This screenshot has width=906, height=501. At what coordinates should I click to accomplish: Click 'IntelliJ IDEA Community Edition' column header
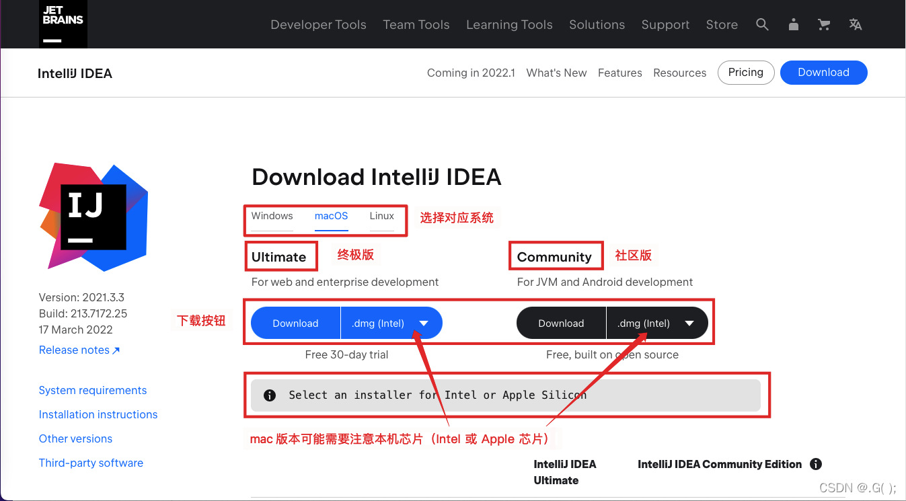click(720, 464)
